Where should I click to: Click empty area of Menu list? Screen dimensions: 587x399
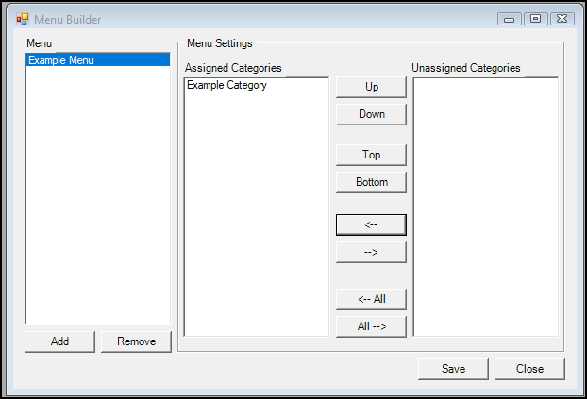click(x=98, y=194)
